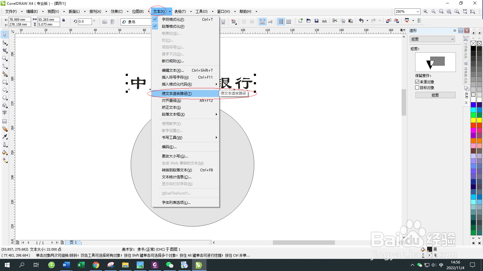Image resolution: width=483 pixels, height=271 pixels.
Task: Open the 文件(F) menu
Action: click(x=11, y=11)
